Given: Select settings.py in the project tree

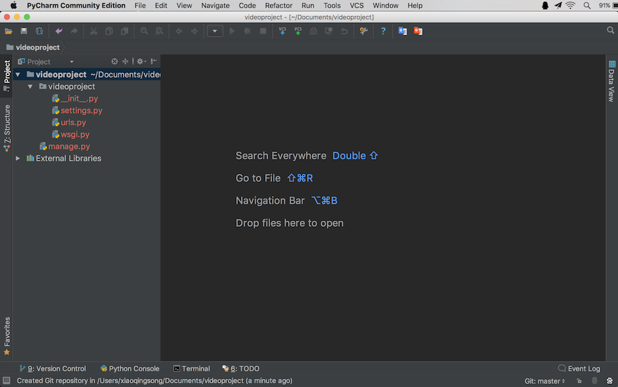Looking at the screenshot, I should tap(81, 110).
